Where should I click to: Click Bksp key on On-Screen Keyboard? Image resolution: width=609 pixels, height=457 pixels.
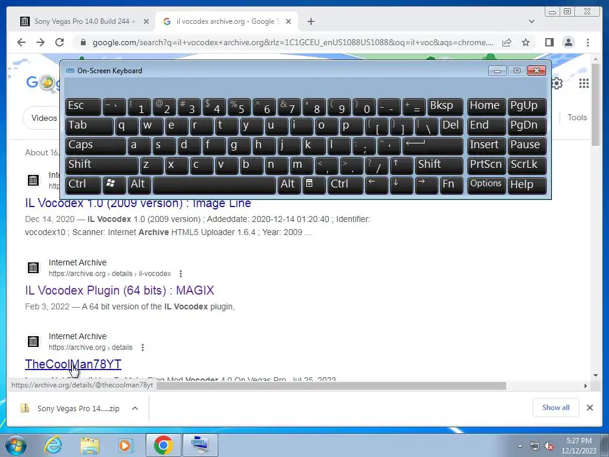coord(445,107)
